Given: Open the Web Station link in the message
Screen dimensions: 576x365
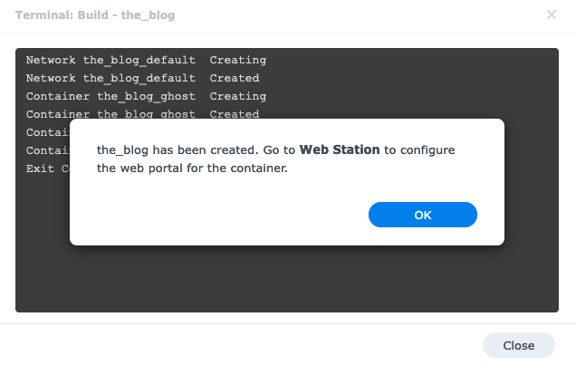Looking at the screenshot, I should [x=339, y=149].
